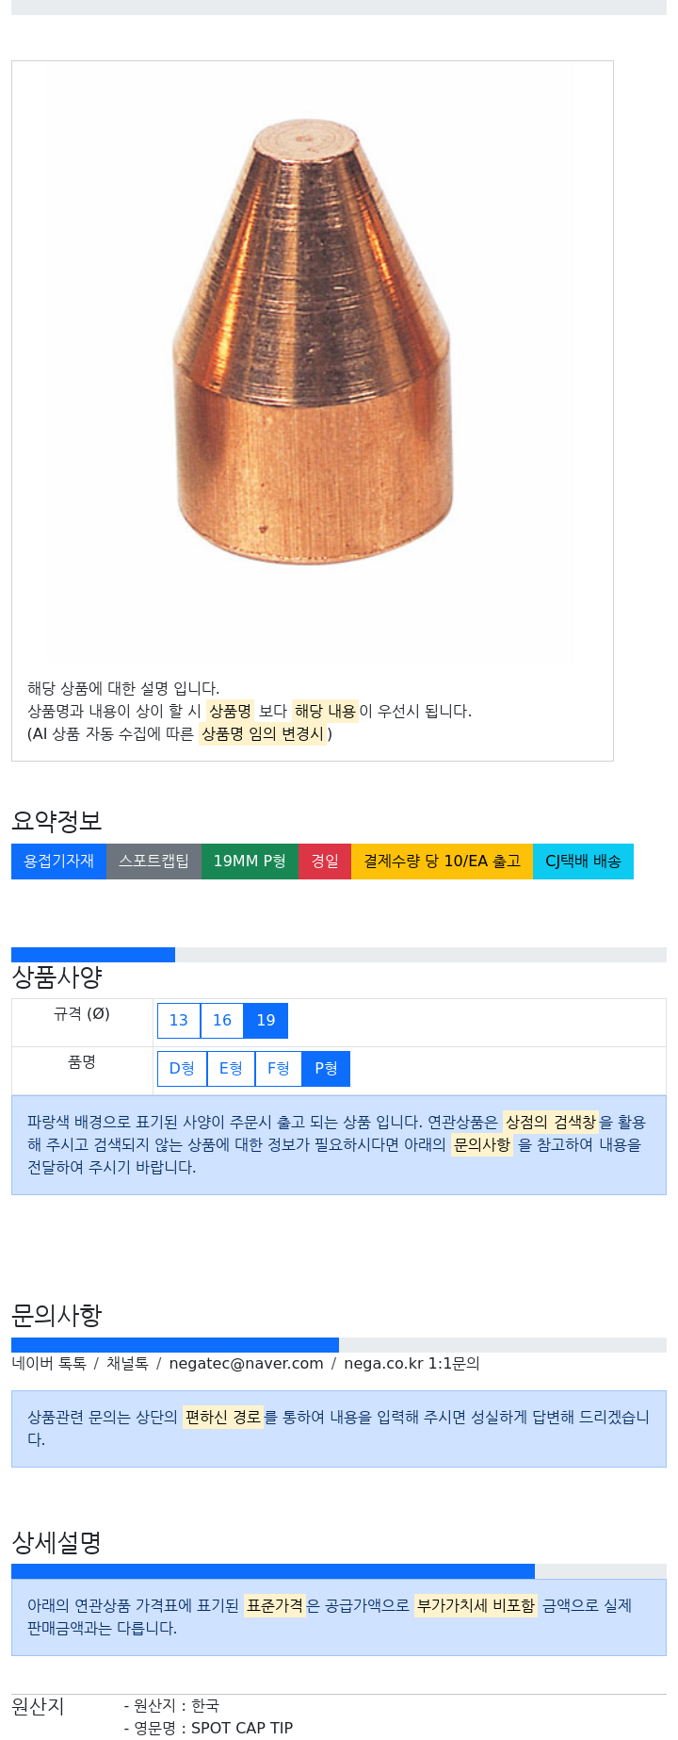
Task: Select the 19 diameter size option
Action: [266, 1020]
